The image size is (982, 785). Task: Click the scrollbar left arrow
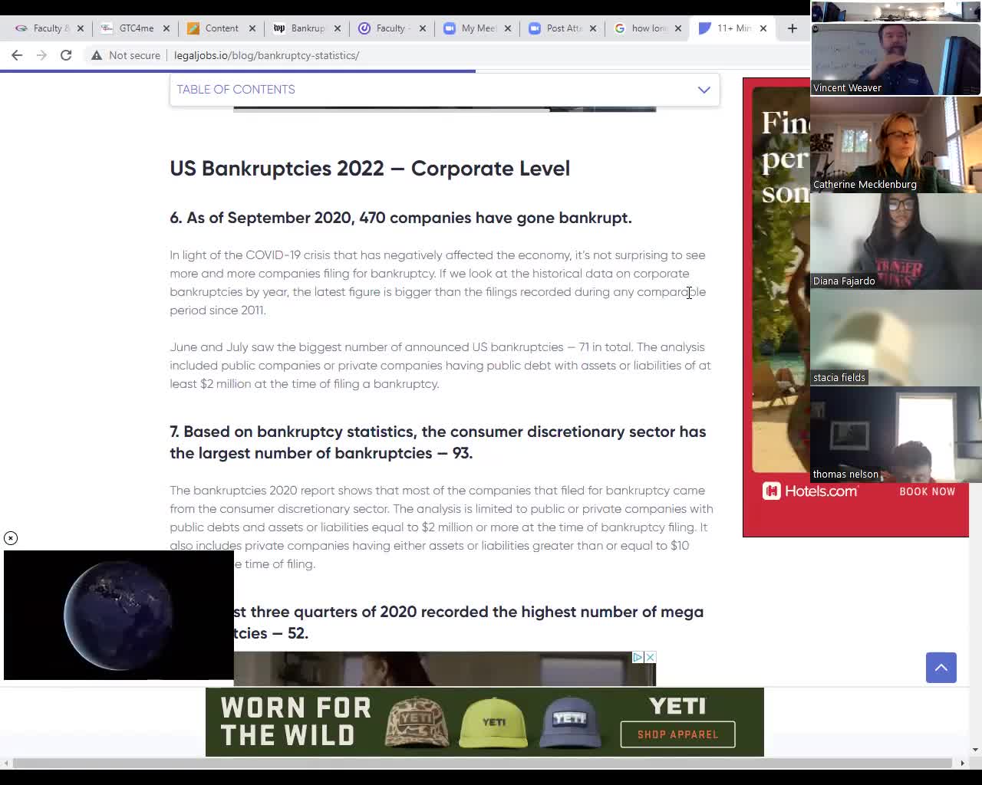point(6,763)
